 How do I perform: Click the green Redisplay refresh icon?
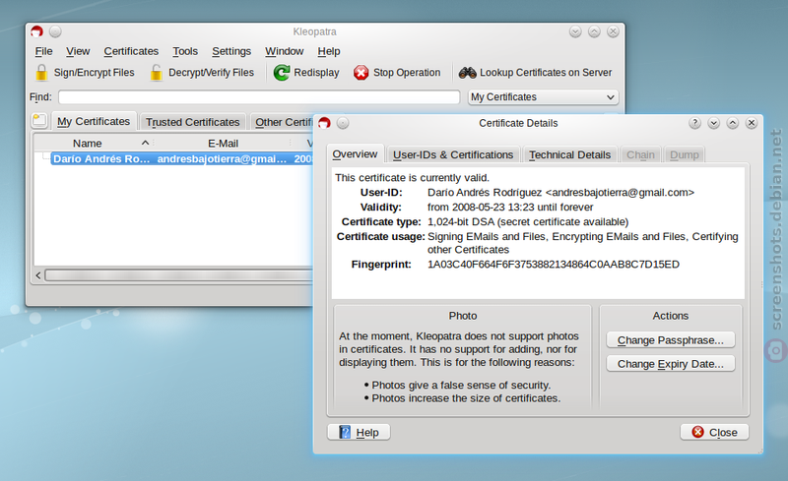pyautogui.click(x=282, y=73)
